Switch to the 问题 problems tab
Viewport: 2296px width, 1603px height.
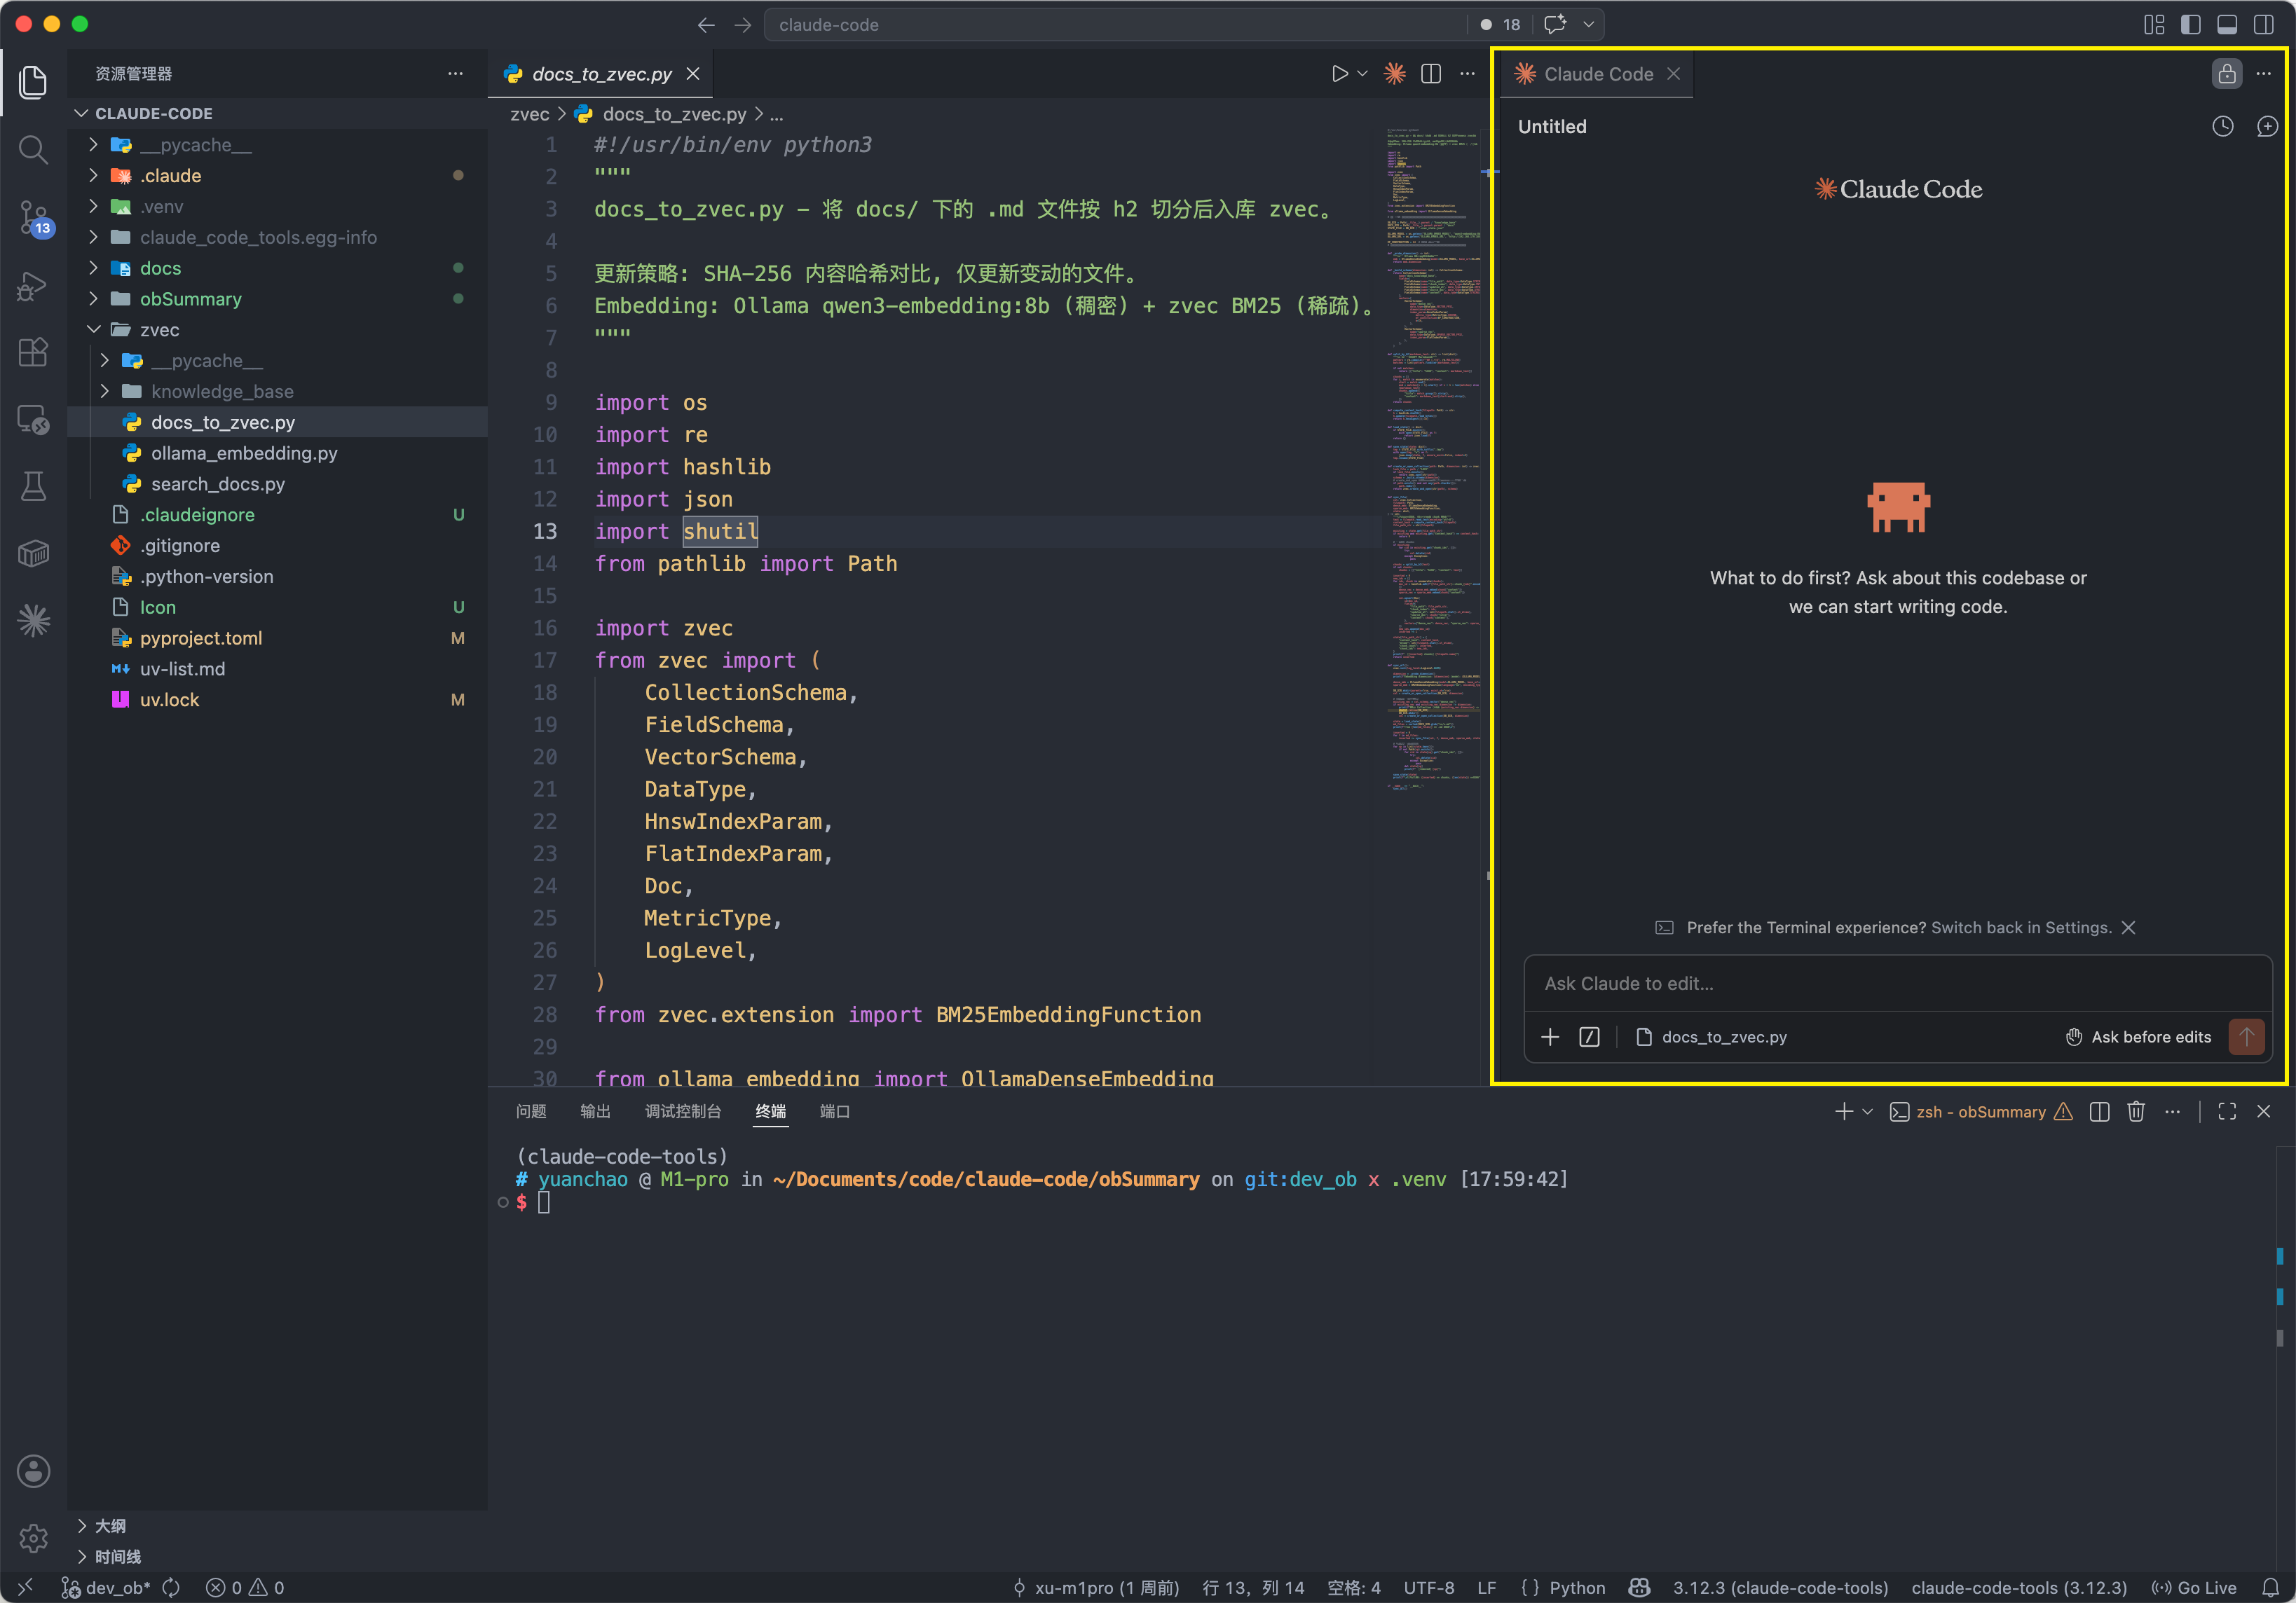(x=531, y=1111)
